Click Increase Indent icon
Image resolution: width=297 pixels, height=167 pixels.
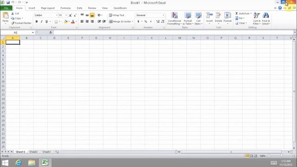[104, 22]
